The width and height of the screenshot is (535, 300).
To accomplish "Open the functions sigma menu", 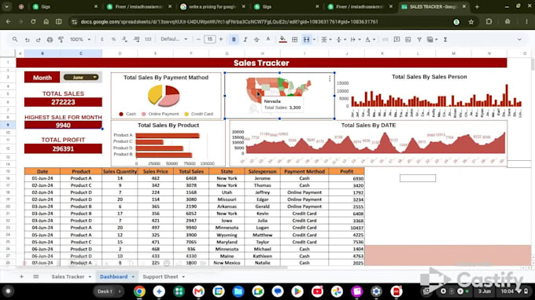I will pos(445,39).
